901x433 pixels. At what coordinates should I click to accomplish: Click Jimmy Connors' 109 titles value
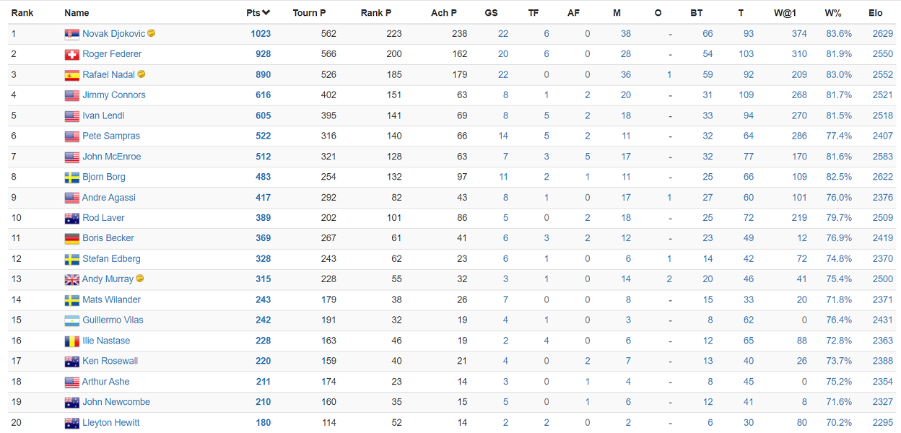[746, 95]
